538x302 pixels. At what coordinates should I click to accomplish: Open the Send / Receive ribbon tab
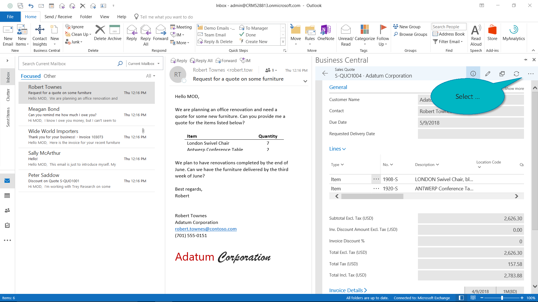coord(58,17)
